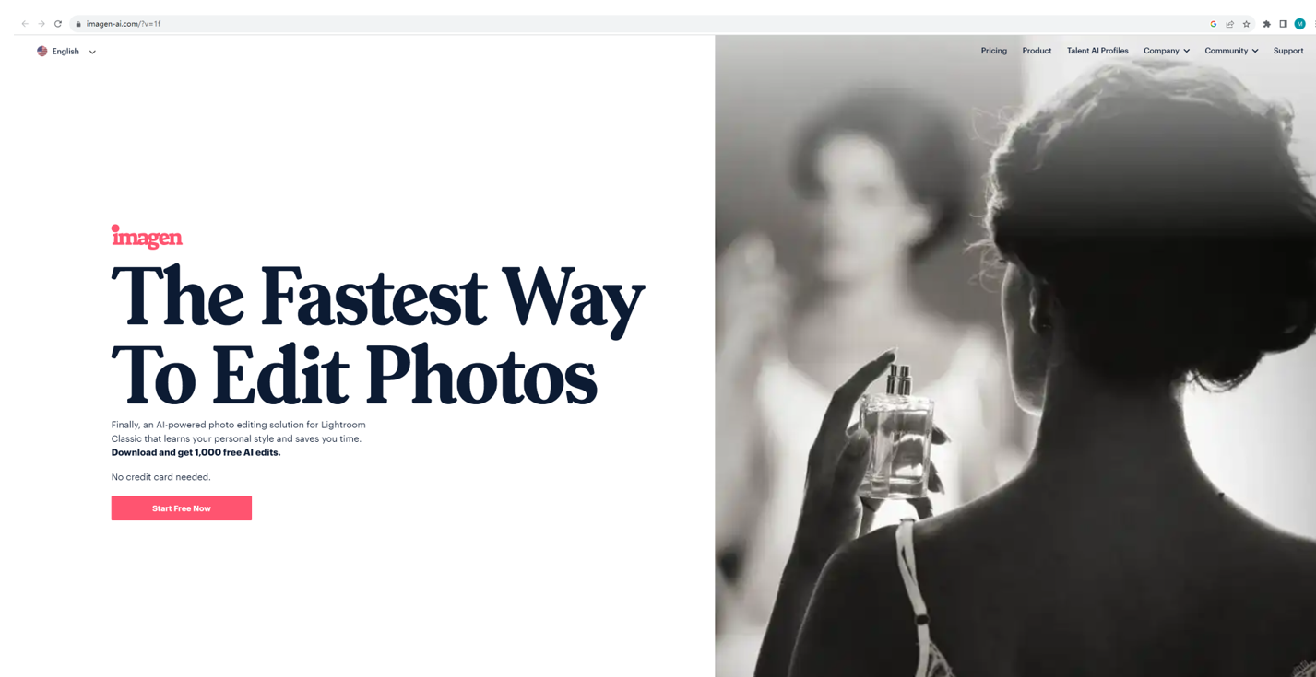Expand the English language dropdown
Screen dimensions: 1316x677
[x=66, y=52]
